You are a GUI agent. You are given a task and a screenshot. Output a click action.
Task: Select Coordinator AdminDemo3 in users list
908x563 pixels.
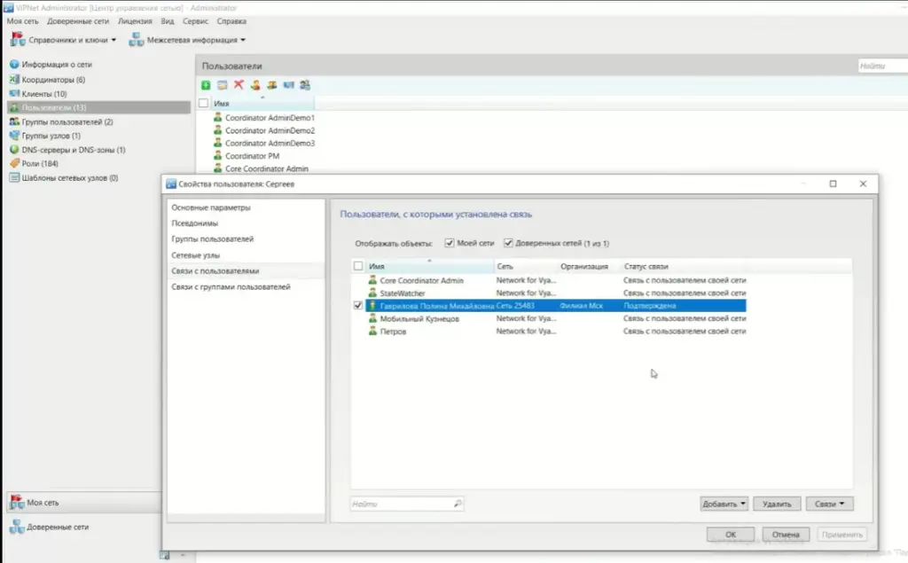point(270,143)
